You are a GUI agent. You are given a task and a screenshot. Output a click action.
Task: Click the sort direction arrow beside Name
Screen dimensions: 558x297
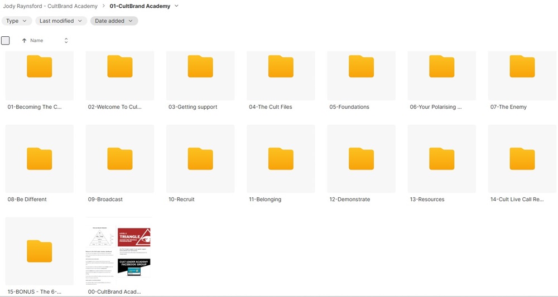(24, 41)
